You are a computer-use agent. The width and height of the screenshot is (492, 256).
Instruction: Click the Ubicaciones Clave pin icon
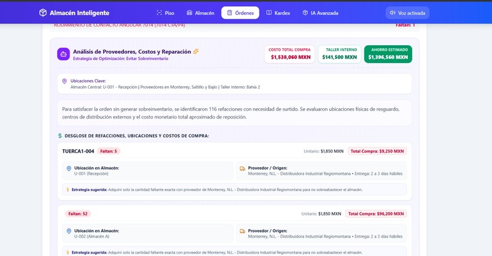[x=64, y=81]
